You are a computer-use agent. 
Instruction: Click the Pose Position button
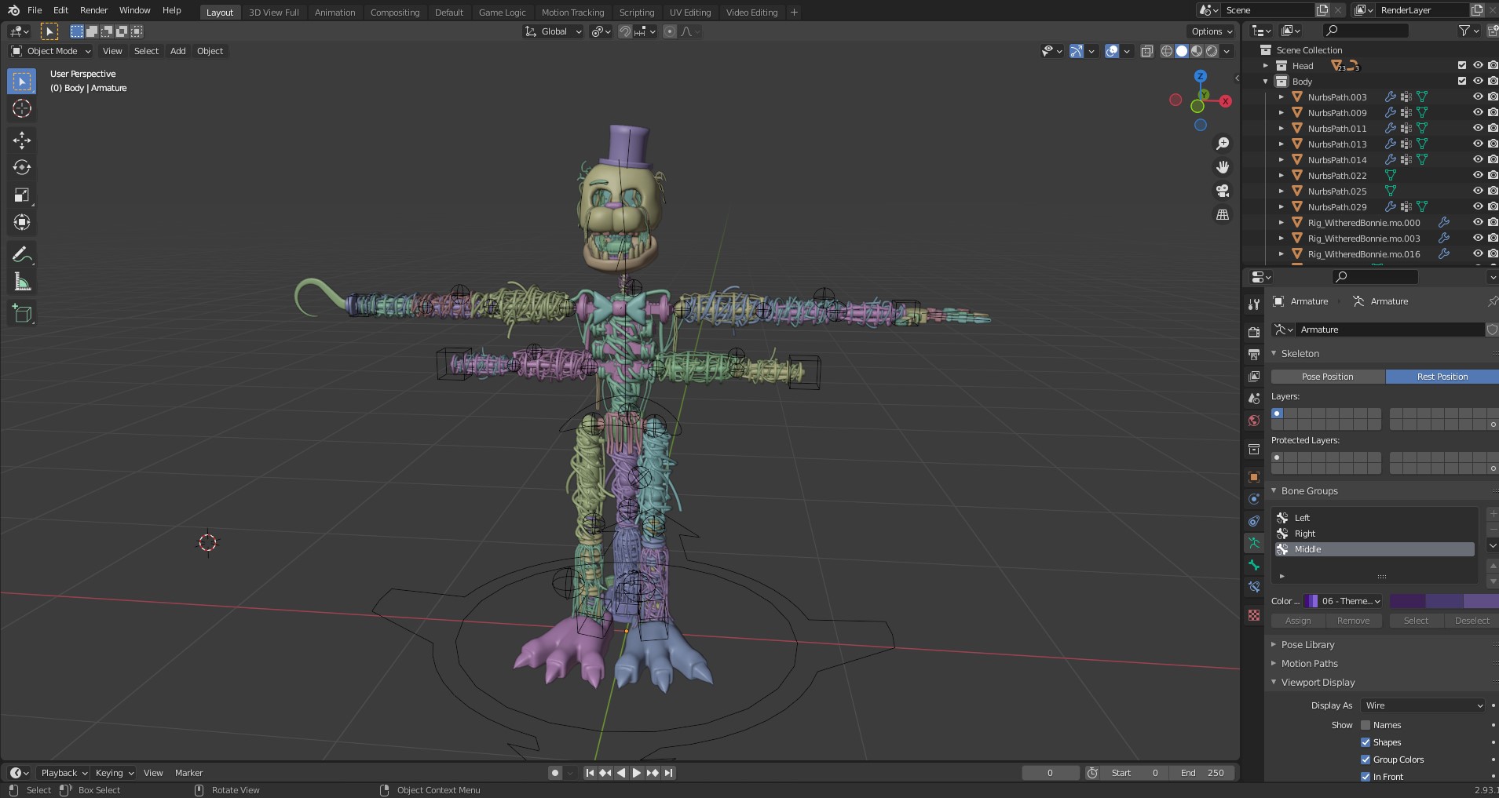1328,377
